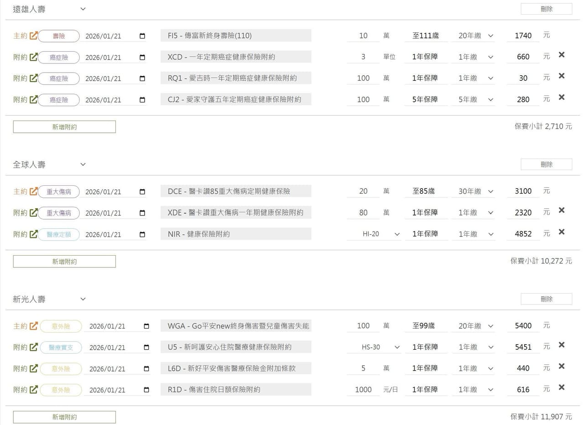Open calendar picker icon in NIR row date
Screen dimensions: 584x425
(x=142, y=235)
